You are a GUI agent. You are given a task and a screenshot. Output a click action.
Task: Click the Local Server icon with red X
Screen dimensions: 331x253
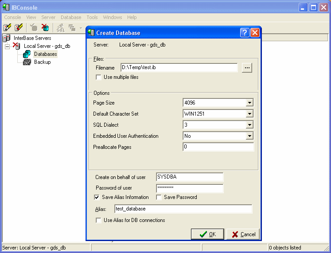point(16,46)
